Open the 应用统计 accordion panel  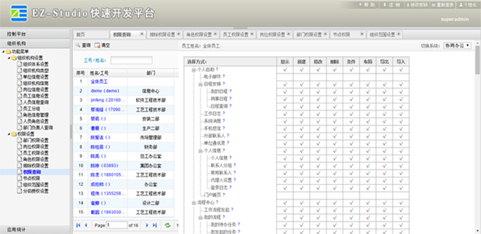point(35,229)
